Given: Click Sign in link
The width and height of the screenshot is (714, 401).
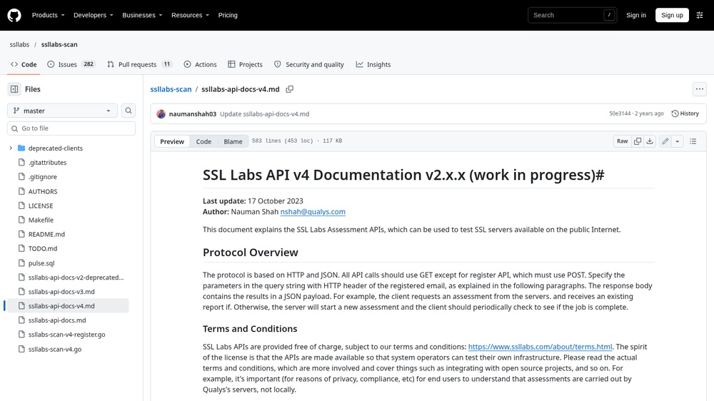Looking at the screenshot, I should point(635,15).
